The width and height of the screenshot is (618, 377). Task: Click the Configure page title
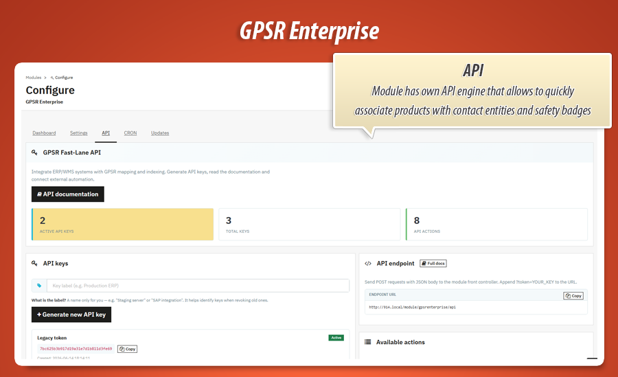(x=50, y=91)
